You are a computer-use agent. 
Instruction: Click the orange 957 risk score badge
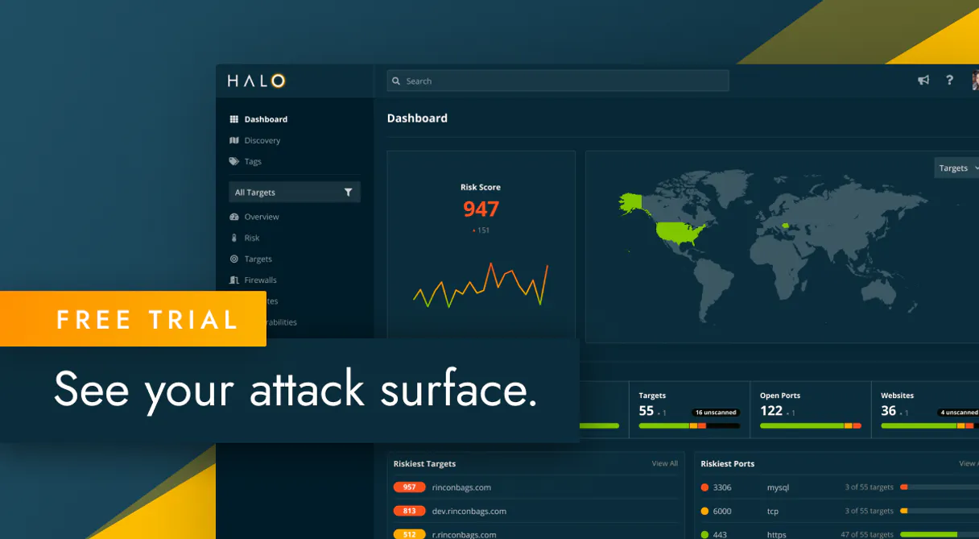click(x=409, y=487)
